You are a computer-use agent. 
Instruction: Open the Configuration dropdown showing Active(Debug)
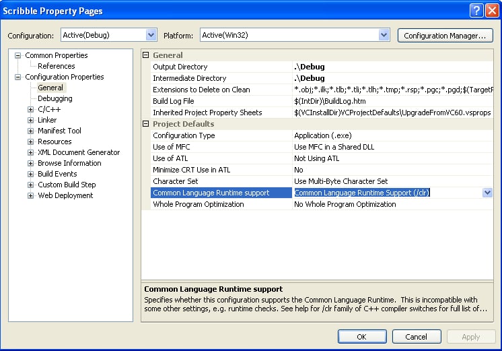pyautogui.click(x=151, y=34)
